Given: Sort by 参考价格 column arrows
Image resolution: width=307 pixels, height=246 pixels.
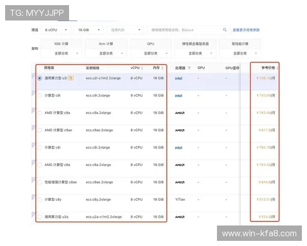Looking at the screenshot, I should 277,68.
